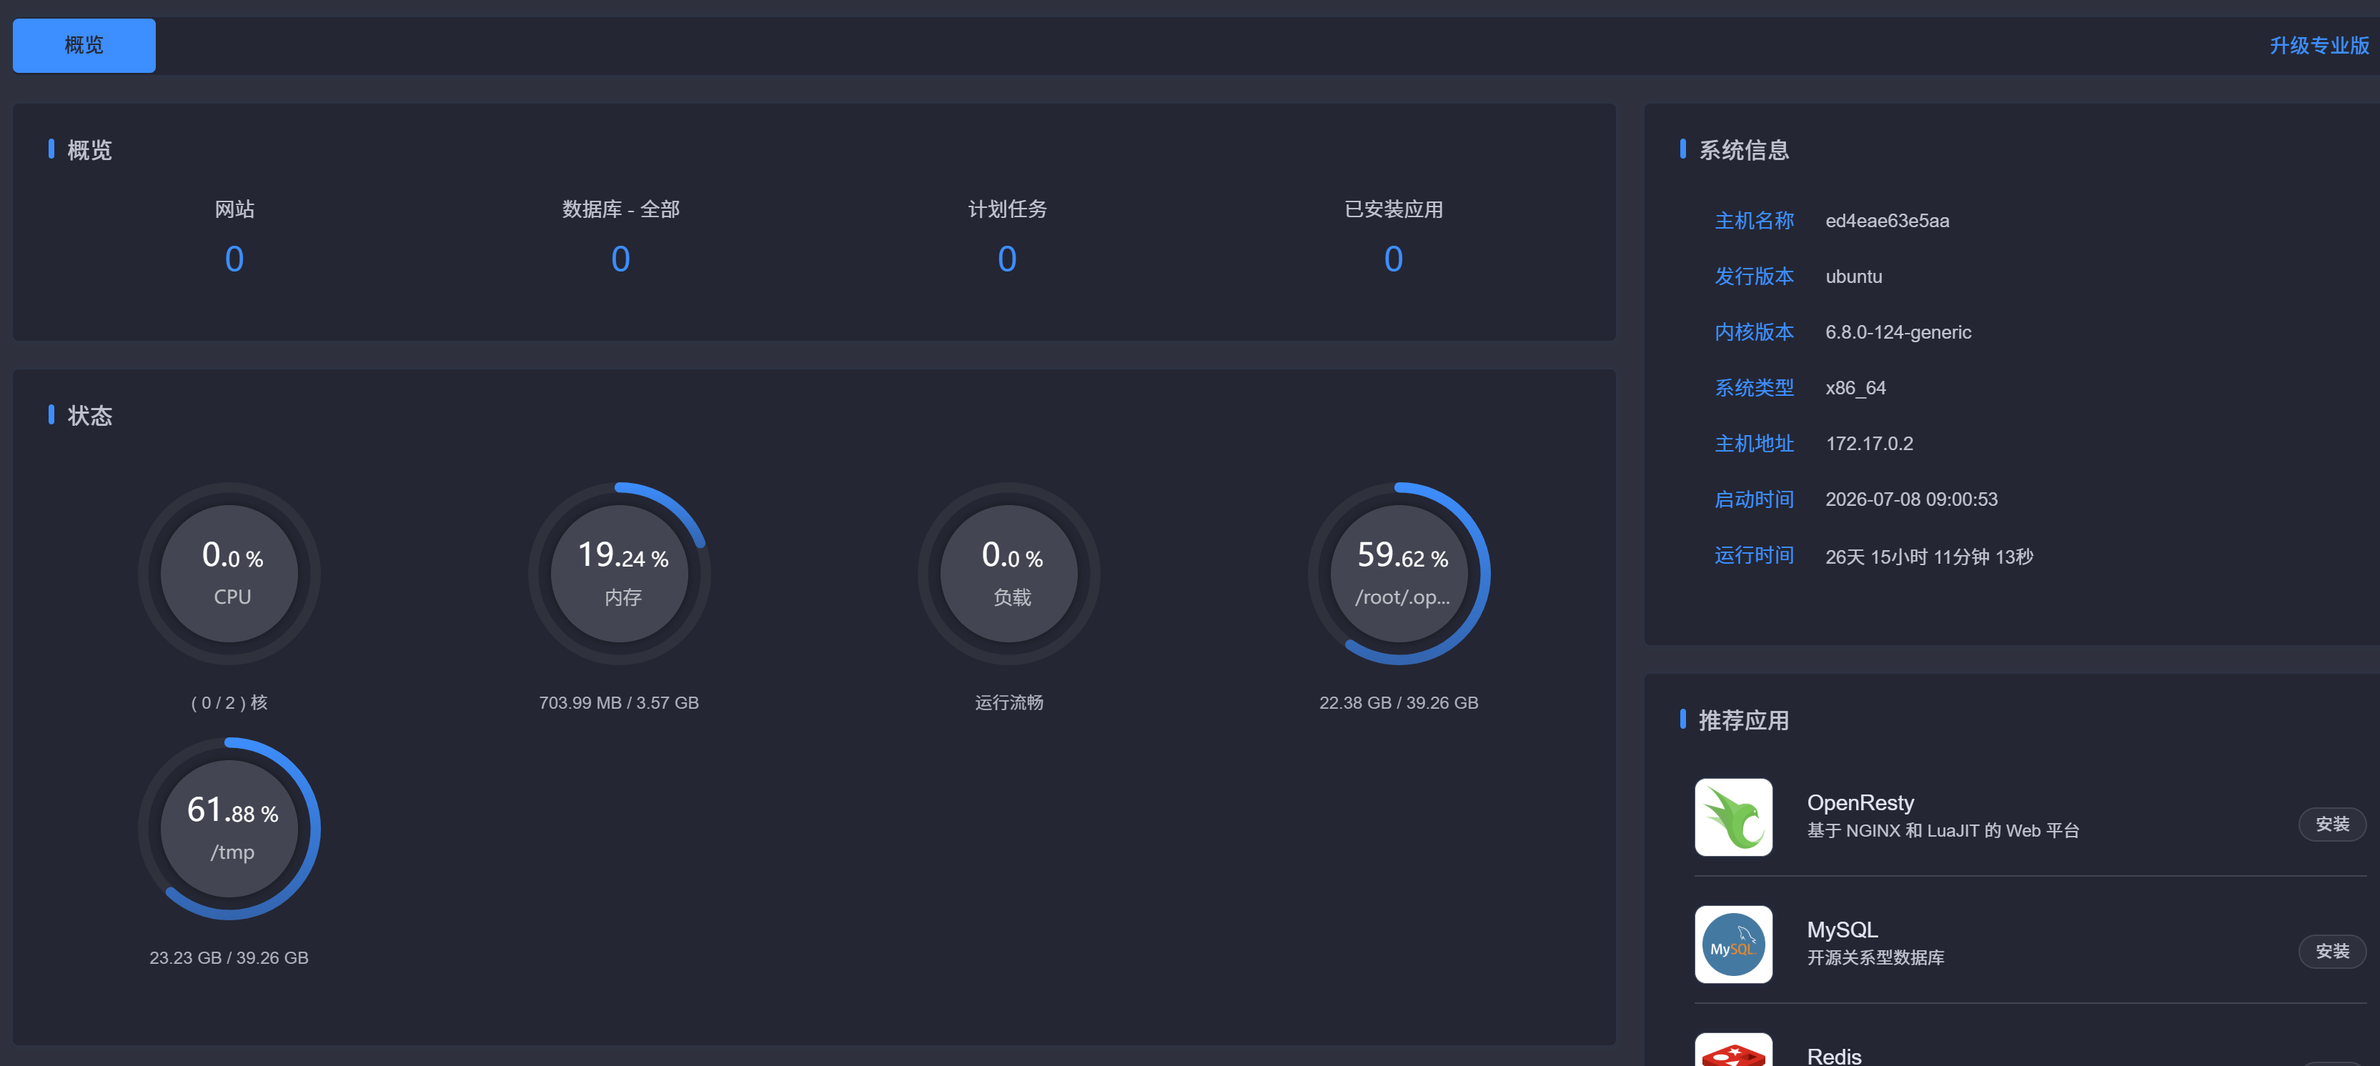Click the hostname value ed4eae63e5aa

[x=1887, y=221]
